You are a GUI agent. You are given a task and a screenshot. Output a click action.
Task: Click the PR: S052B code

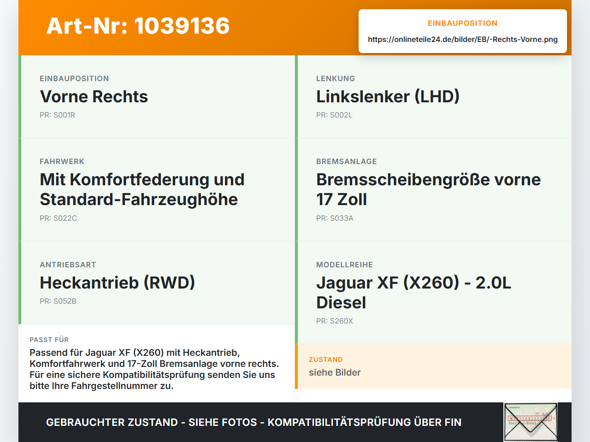[x=58, y=301]
